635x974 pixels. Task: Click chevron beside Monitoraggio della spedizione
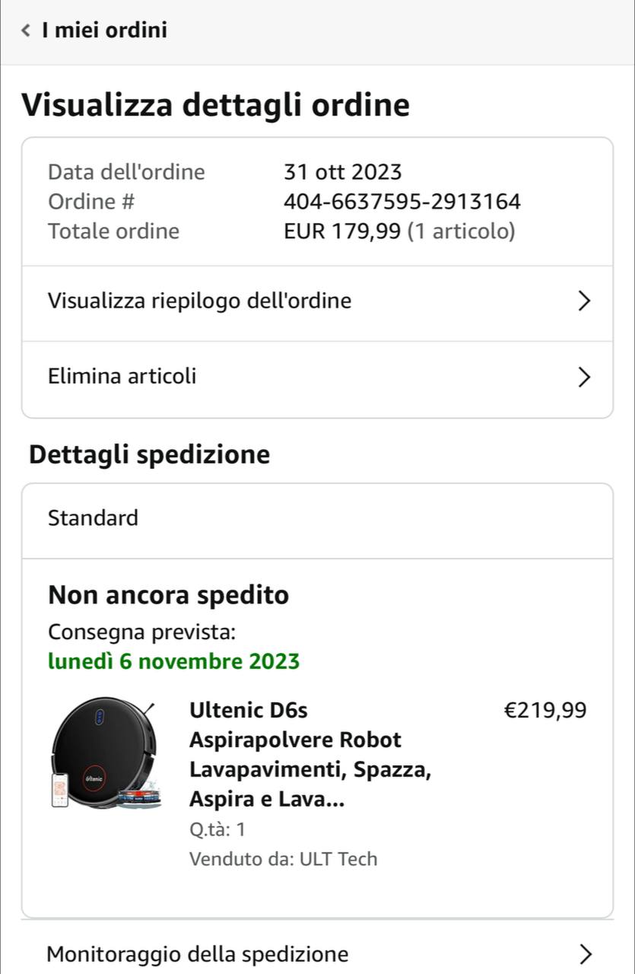point(583,953)
